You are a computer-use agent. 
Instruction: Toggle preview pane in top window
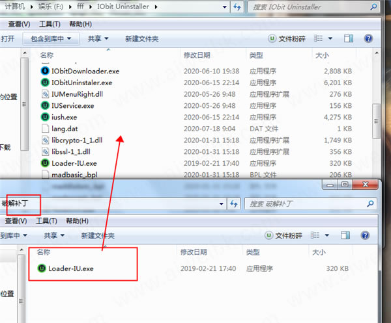click(x=349, y=38)
